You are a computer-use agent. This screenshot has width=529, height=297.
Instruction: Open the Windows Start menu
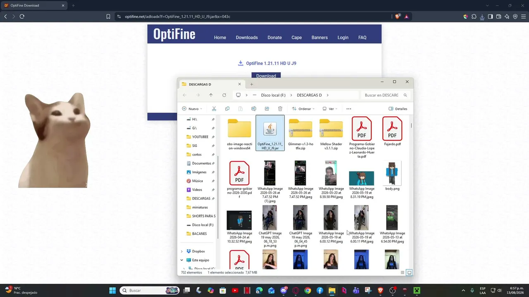click(x=112, y=290)
